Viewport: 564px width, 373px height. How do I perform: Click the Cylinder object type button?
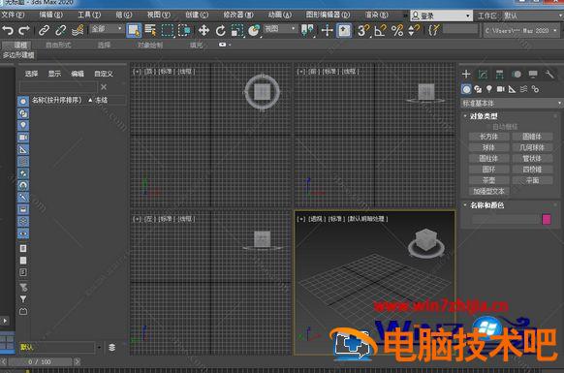pos(488,158)
